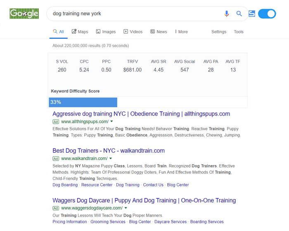
Task: Open search Tools
Action: (239, 32)
